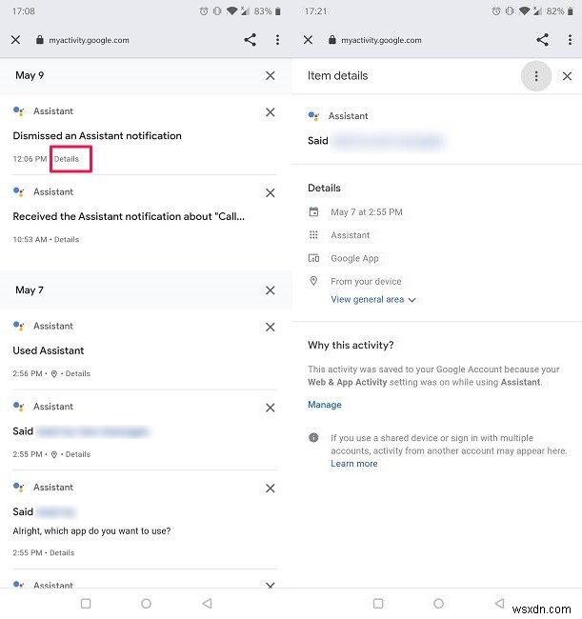
Task: Open browser overflow menu in right screen
Action: (x=570, y=39)
